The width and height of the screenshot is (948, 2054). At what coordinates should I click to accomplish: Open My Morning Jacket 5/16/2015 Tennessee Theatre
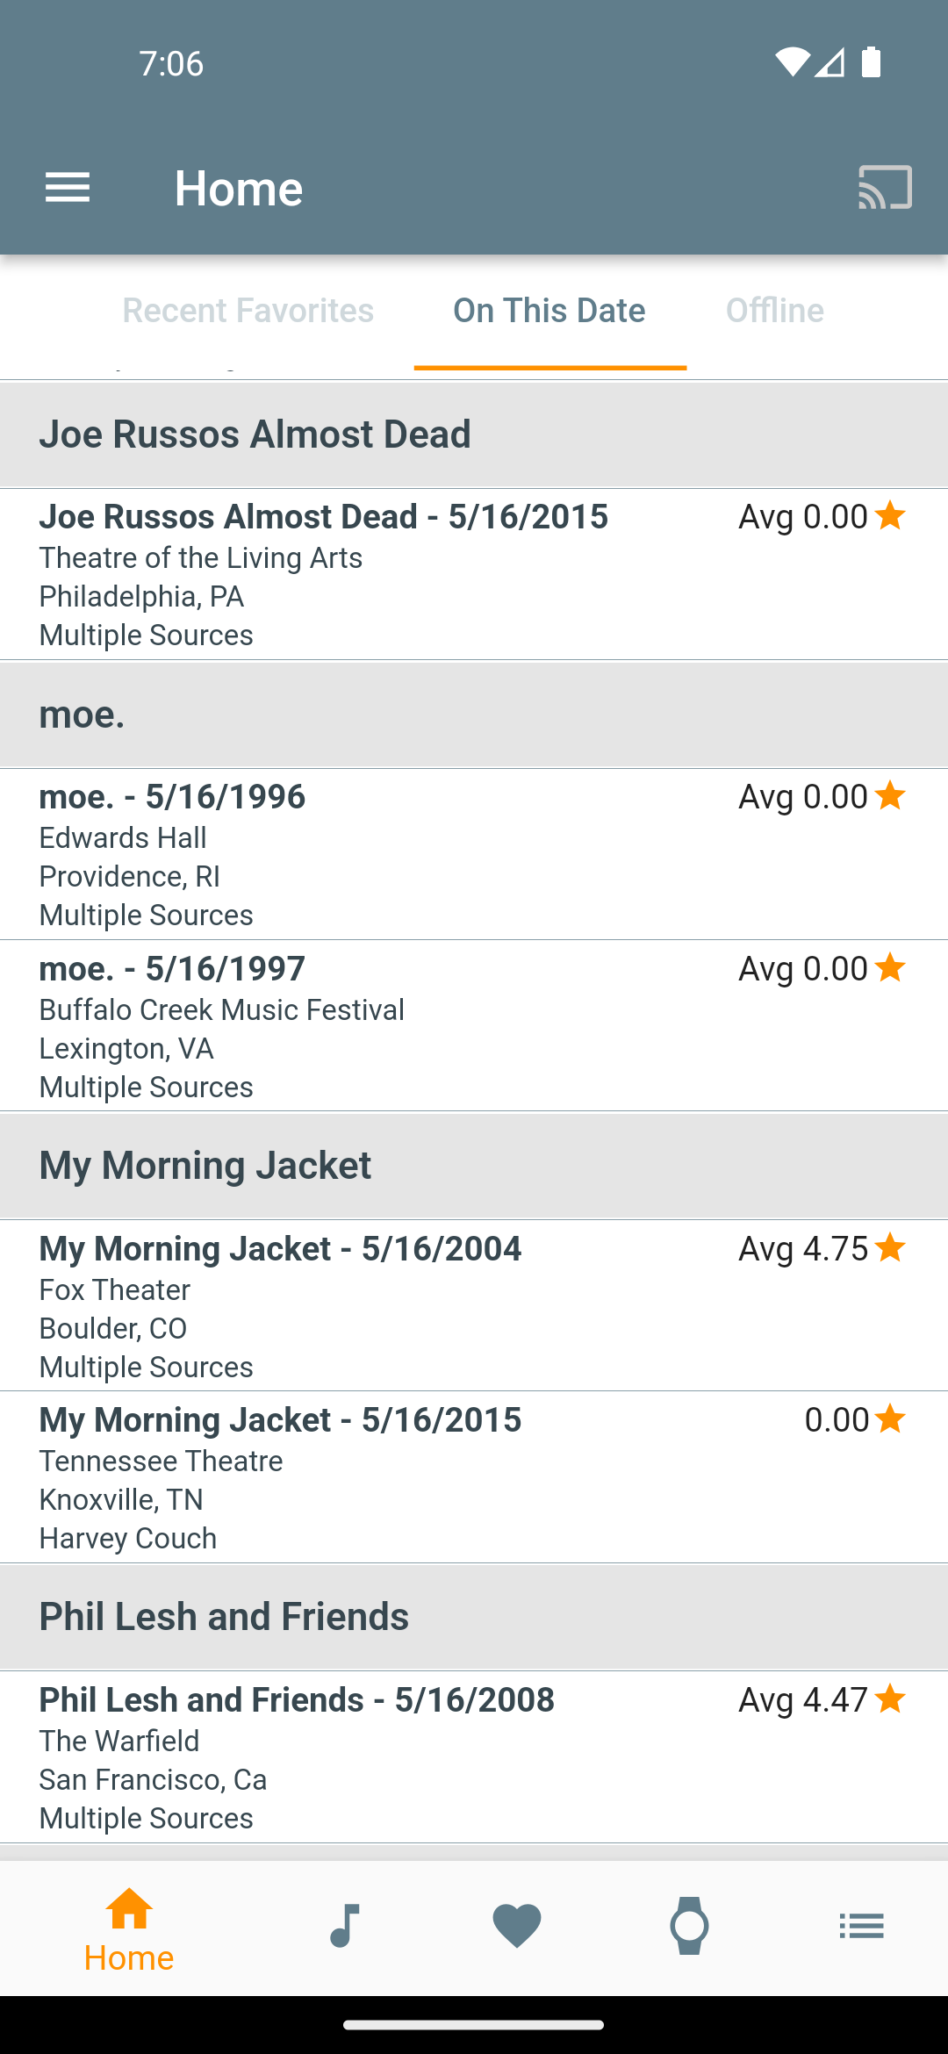pyautogui.click(x=474, y=1476)
